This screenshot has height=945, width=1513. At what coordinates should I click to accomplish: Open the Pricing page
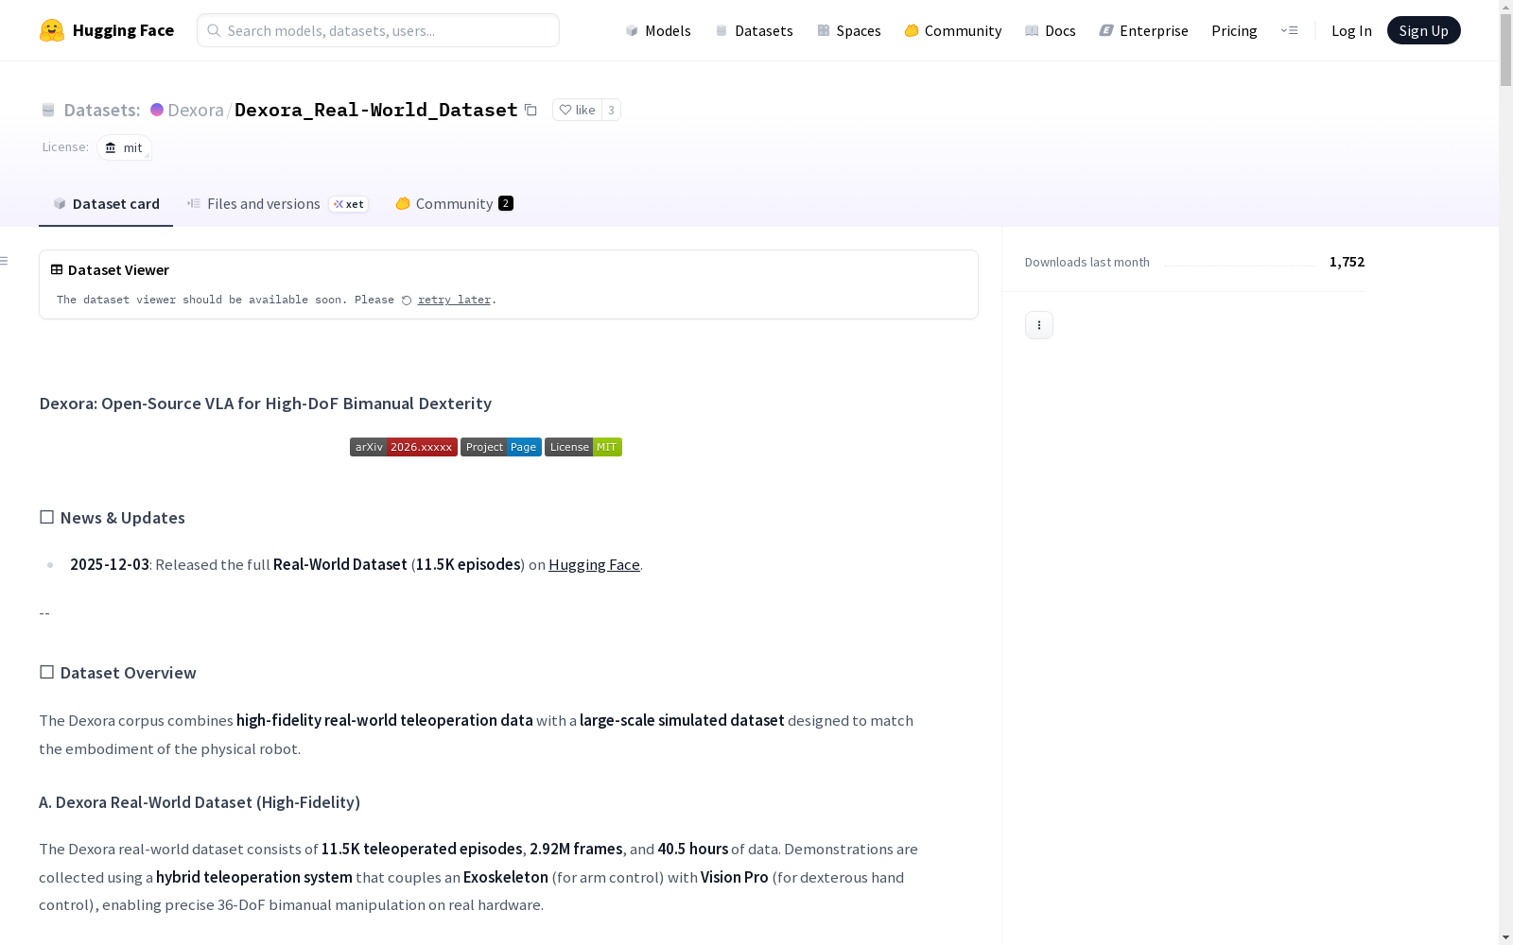[1234, 30]
